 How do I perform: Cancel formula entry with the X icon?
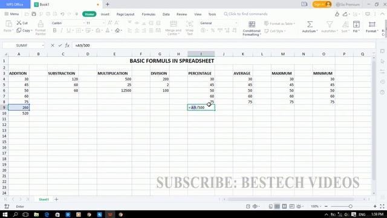pos(53,45)
